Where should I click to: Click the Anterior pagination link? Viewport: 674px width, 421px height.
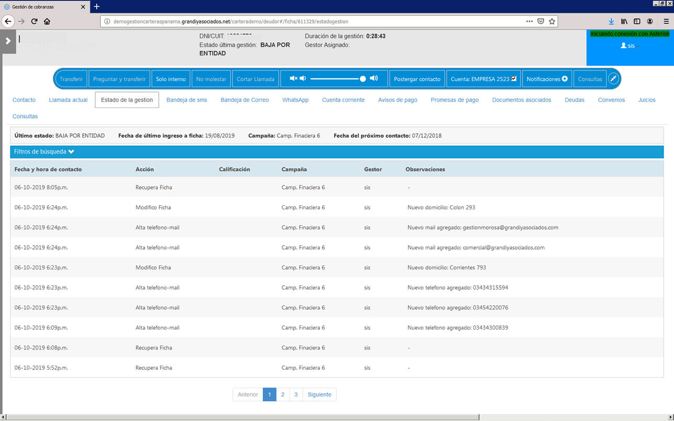248,394
